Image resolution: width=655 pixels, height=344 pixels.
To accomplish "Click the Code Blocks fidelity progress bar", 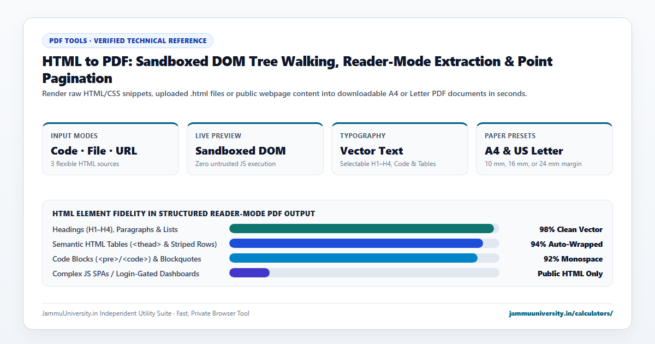I will tap(353, 258).
